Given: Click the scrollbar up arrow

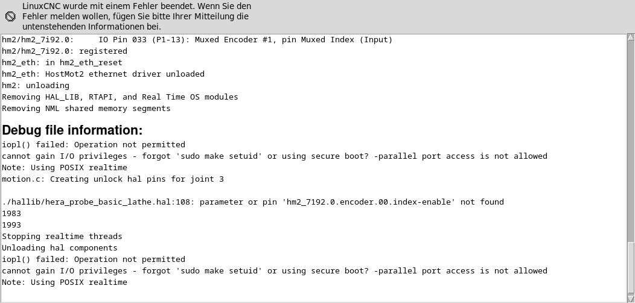Looking at the screenshot, I should click(631, 38).
